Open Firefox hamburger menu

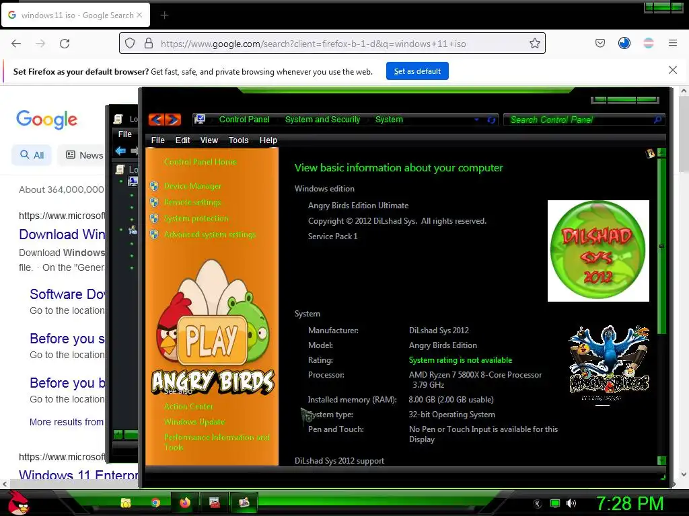[x=673, y=43]
